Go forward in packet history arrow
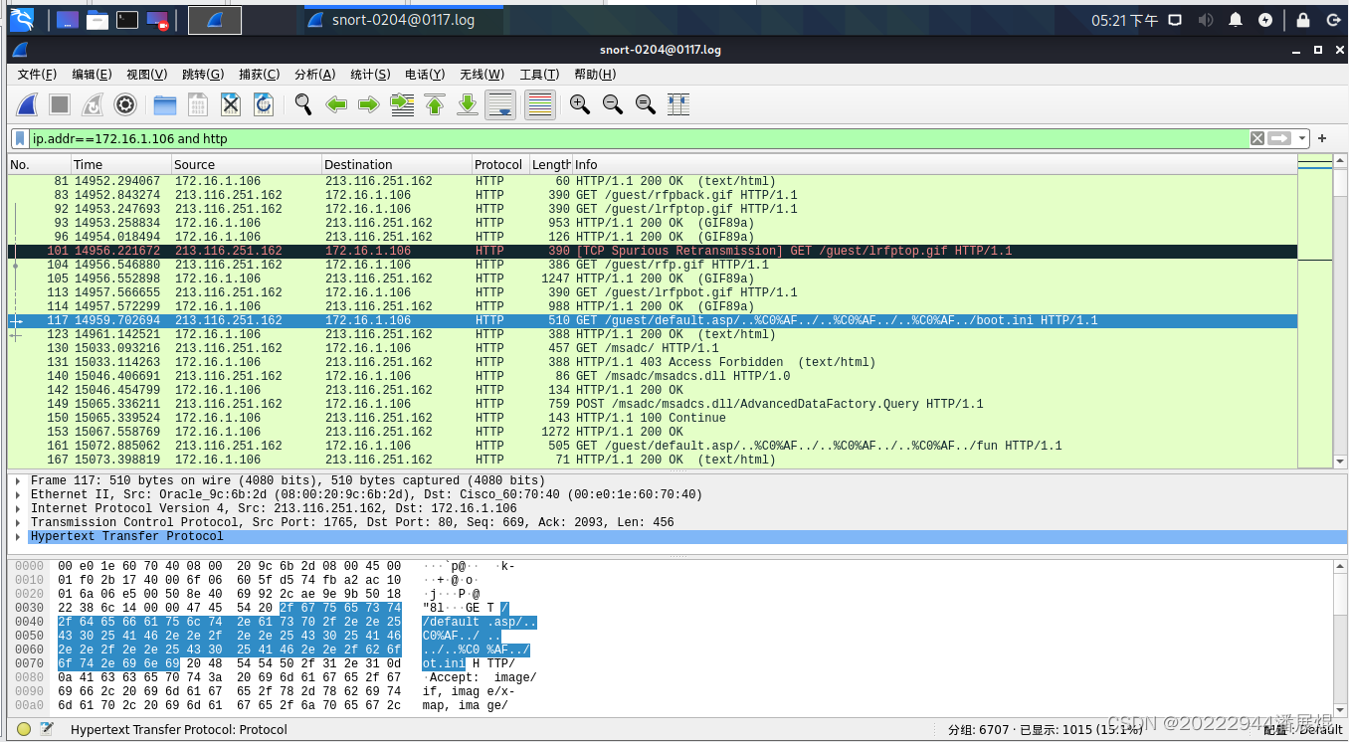This screenshot has width=1349, height=742. click(x=369, y=104)
